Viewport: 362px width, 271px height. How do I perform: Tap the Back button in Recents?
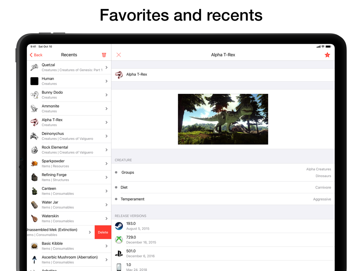36,55
